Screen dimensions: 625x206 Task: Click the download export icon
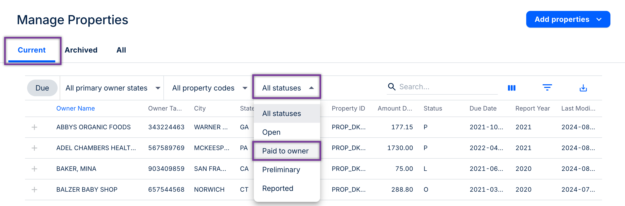click(x=583, y=88)
